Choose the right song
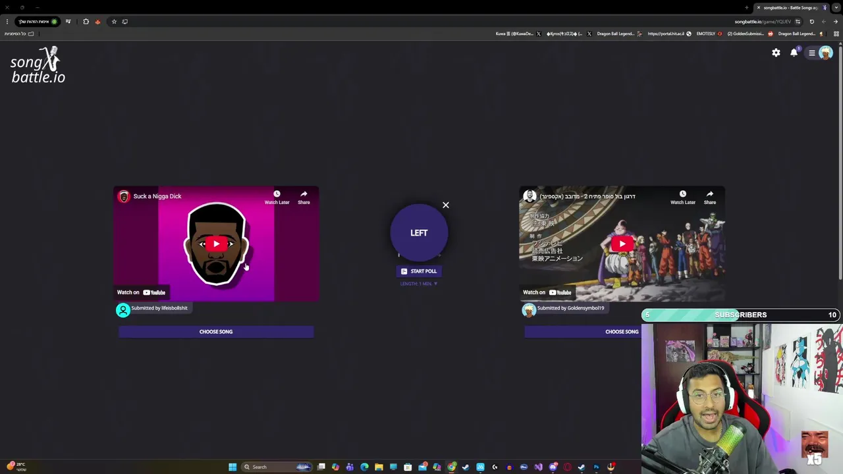Image resolution: width=843 pixels, height=474 pixels. [x=622, y=332]
